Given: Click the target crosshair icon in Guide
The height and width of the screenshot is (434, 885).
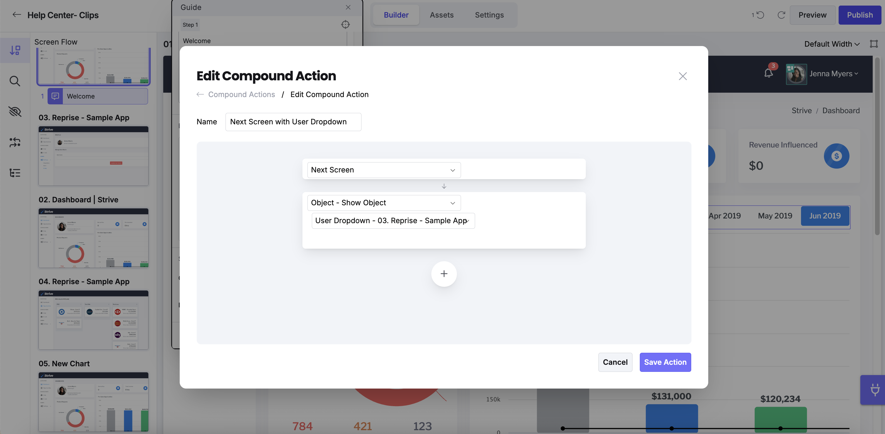Looking at the screenshot, I should 345,24.
